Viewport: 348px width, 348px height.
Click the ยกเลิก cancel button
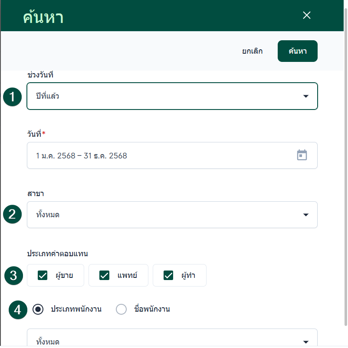click(x=252, y=51)
